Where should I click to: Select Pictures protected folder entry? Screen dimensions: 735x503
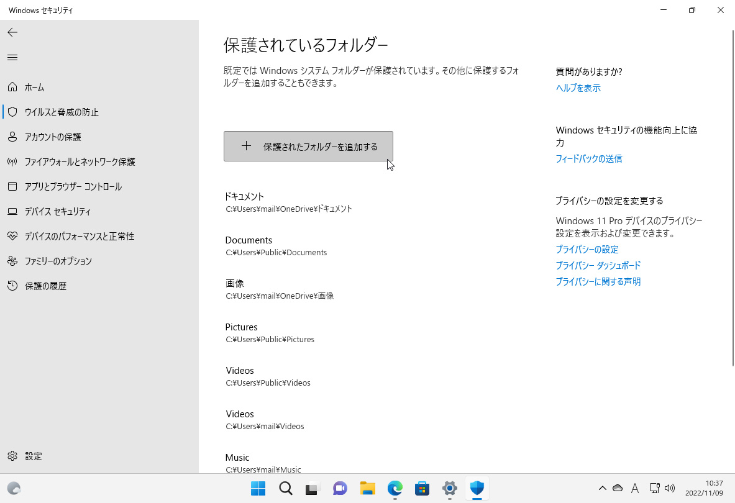270,333
